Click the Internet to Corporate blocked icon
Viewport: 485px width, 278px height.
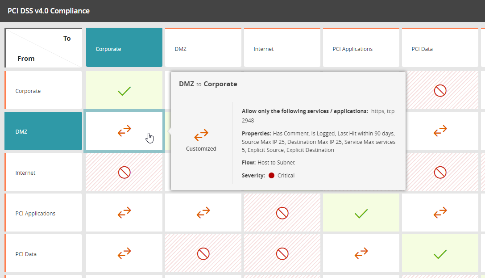124,173
